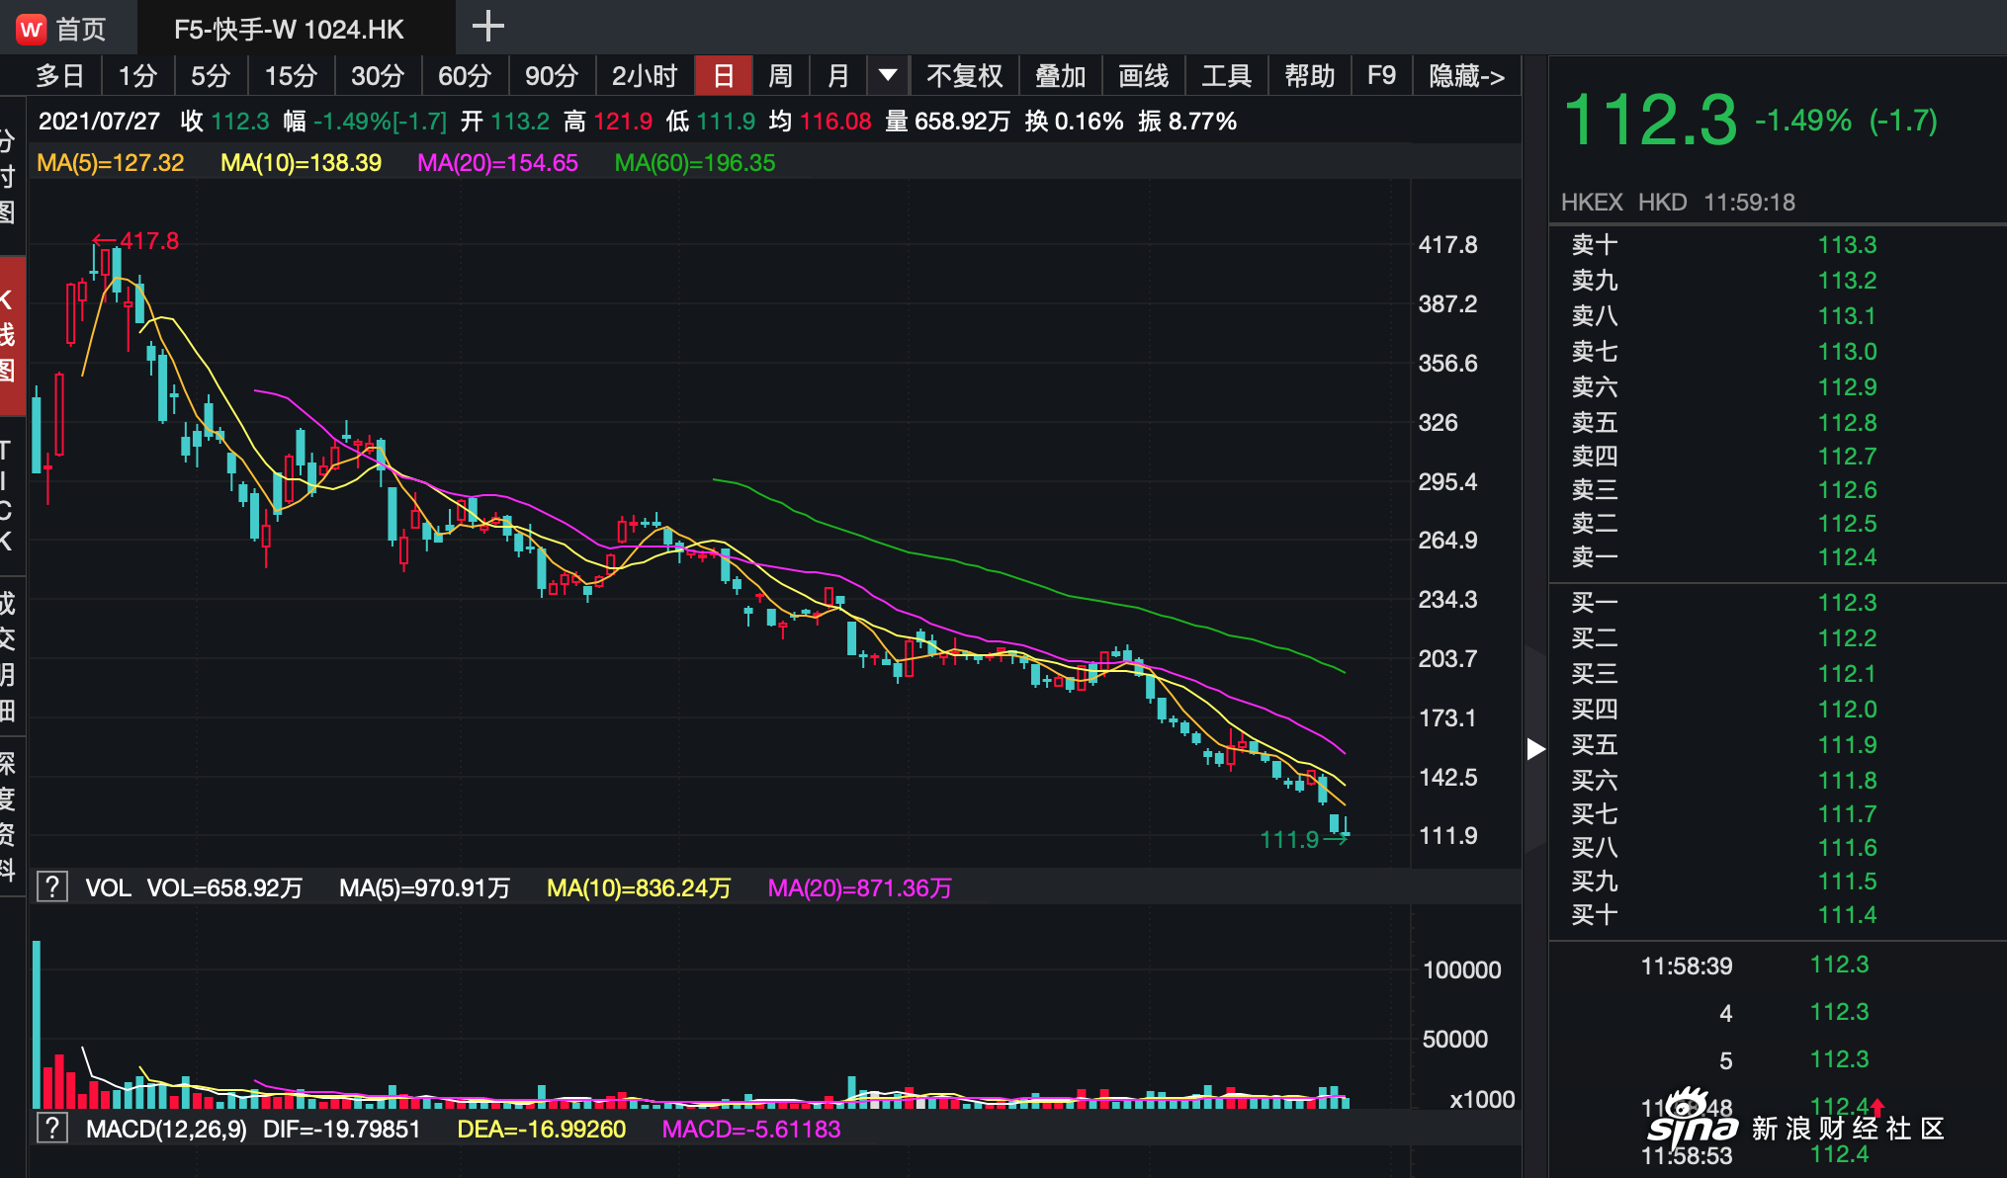
Task: Open the 工具 tools menu
Action: [x=1226, y=76]
